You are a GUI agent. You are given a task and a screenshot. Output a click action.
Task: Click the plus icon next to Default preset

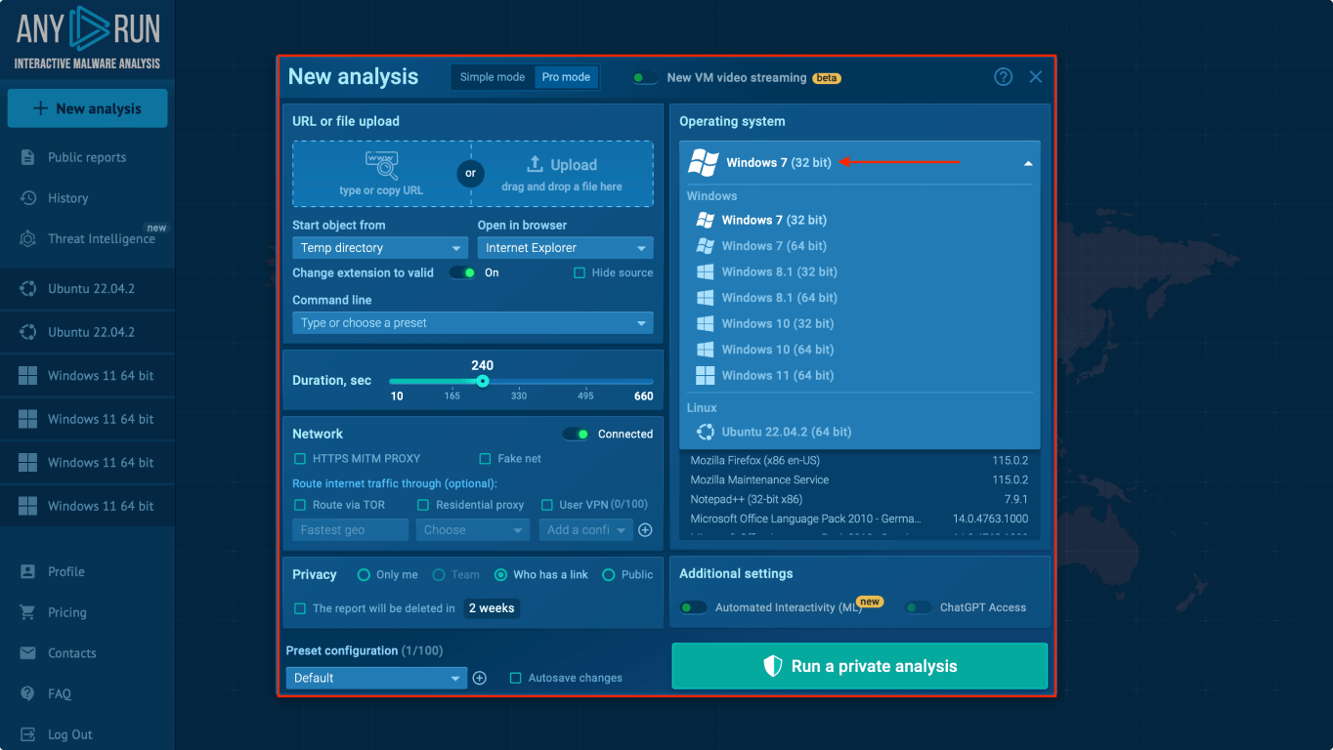480,678
